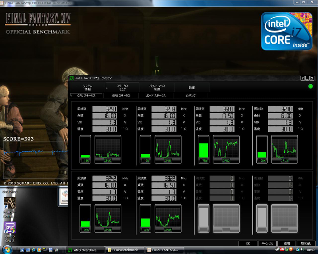The height and width of the screenshot is (254, 318).
Task: Click the FINAL FANTASY taskbar button
Action: click(165, 250)
